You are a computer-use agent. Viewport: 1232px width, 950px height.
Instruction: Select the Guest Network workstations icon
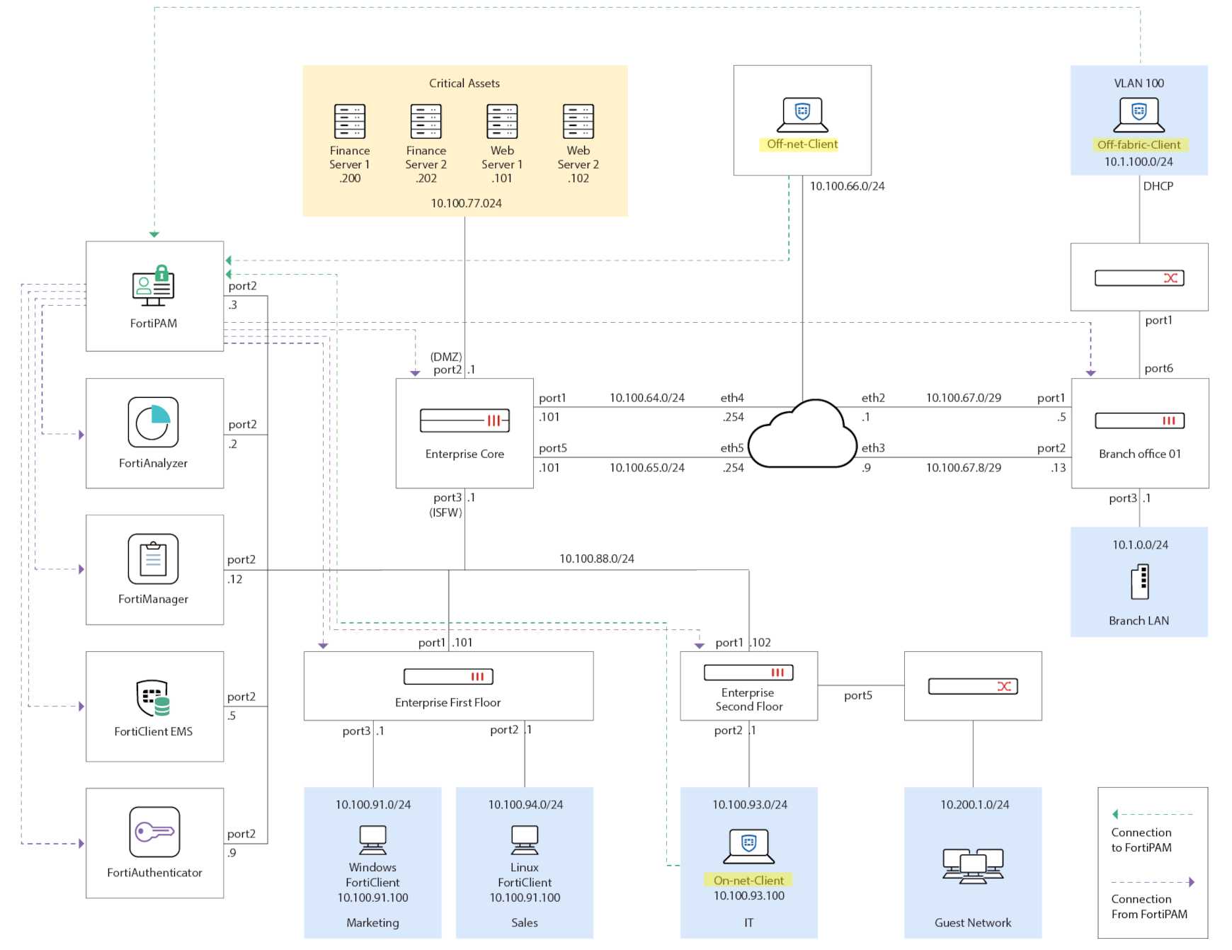point(972,867)
